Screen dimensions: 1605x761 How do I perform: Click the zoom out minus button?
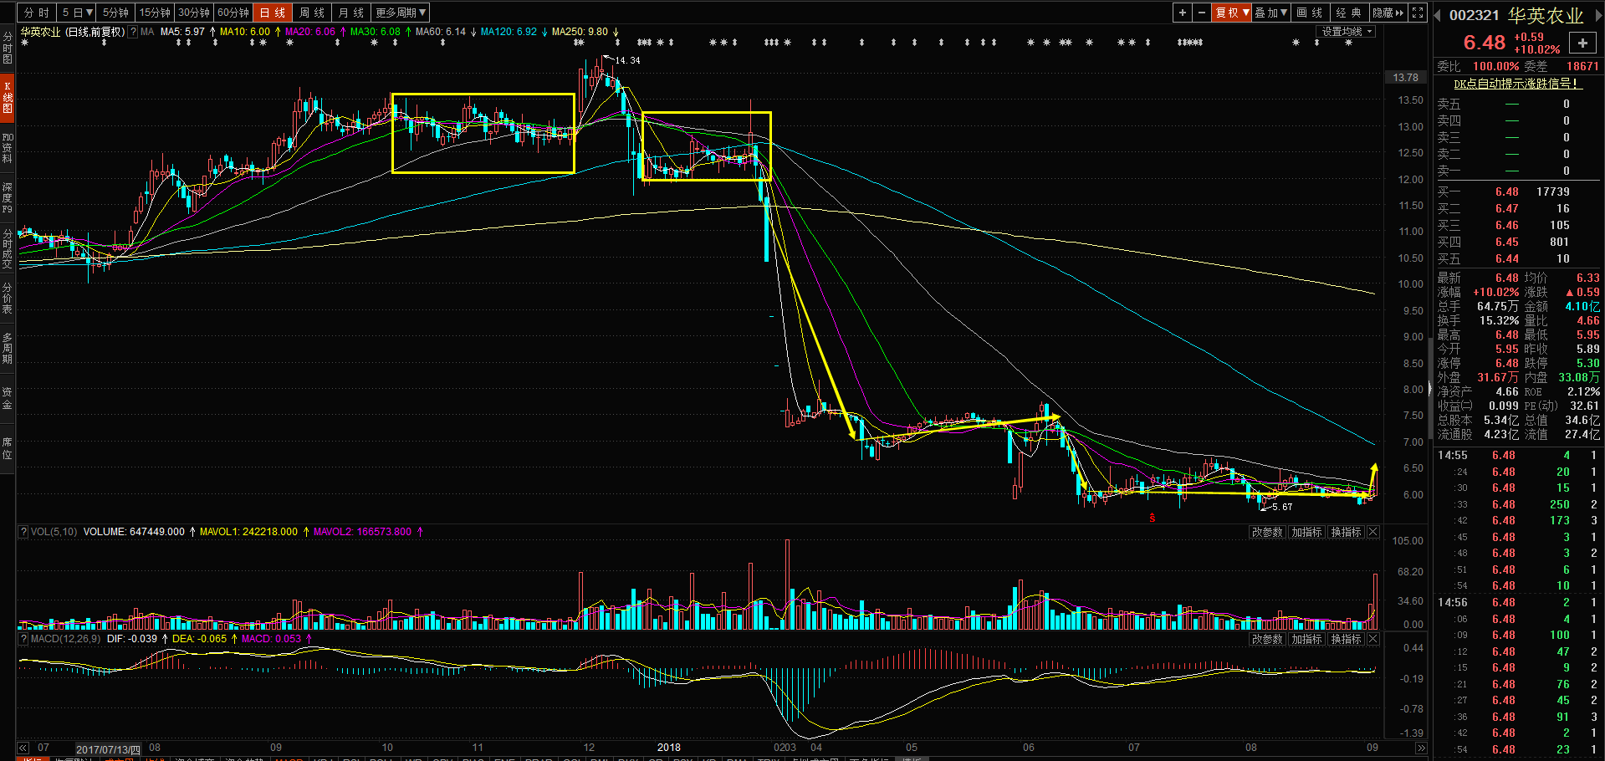point(1202,13)
